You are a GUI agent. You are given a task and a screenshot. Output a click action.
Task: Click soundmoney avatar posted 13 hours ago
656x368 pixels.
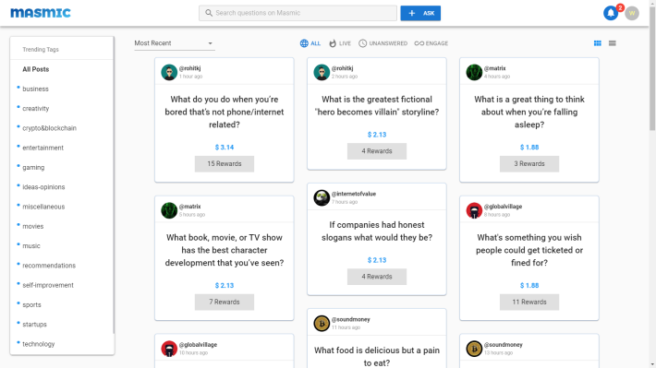coord(474,349)
